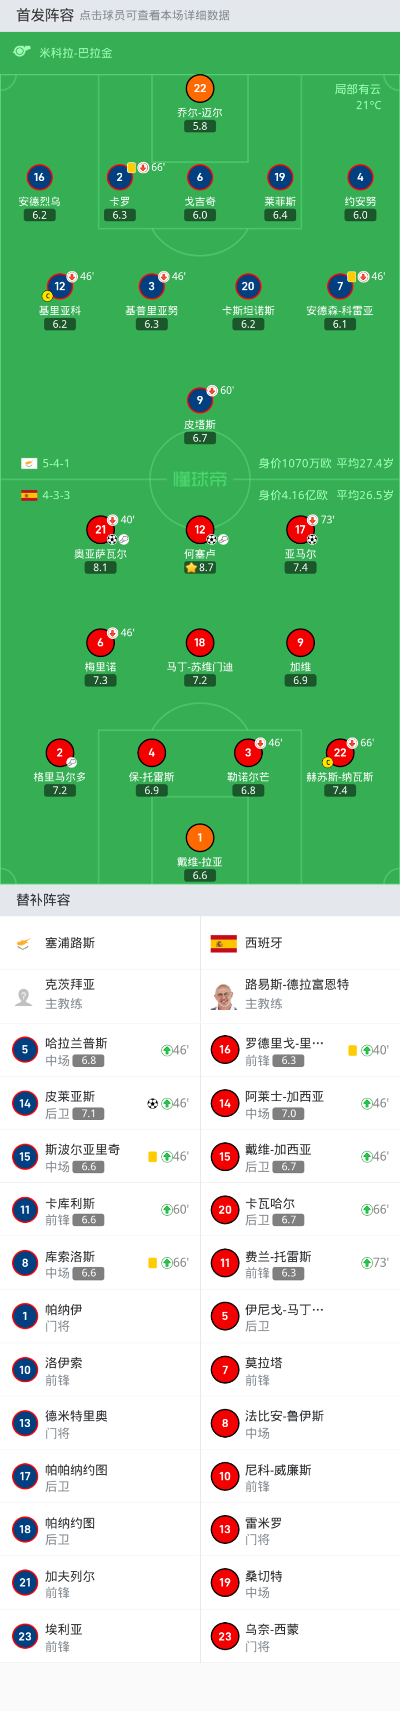Select 卡罗 number 2 defender badge
Image resolution: width=400 pixels, height=1711 pixels.
[119, 177]
